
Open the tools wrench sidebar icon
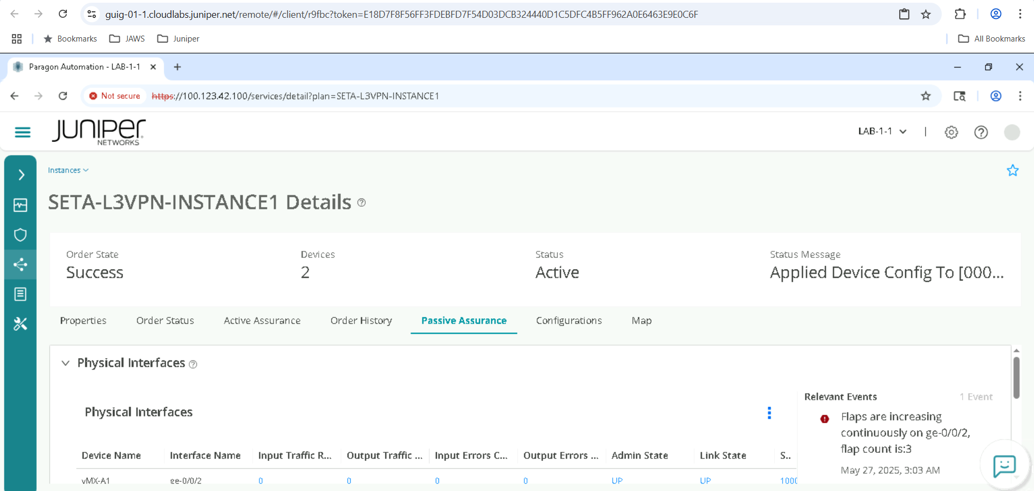[20, 324]
